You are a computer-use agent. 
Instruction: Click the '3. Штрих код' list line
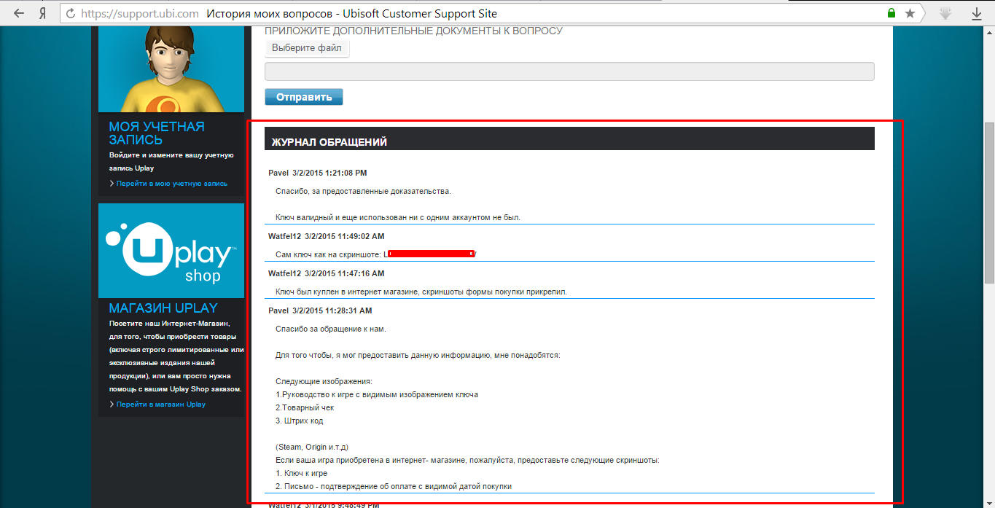tap(299, 421)
